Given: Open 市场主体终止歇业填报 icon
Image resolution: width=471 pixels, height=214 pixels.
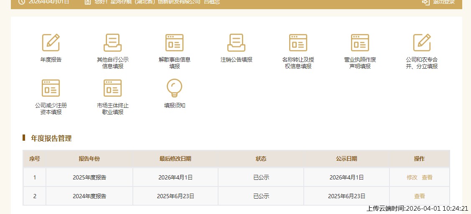Looking at the screenshot, I should tap(113, 88).
